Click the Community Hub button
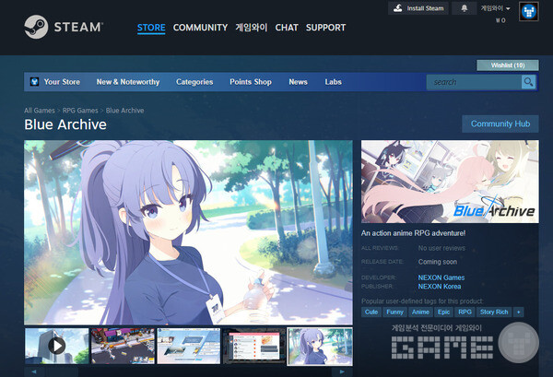The image size is (553, 377). (500, 124)
